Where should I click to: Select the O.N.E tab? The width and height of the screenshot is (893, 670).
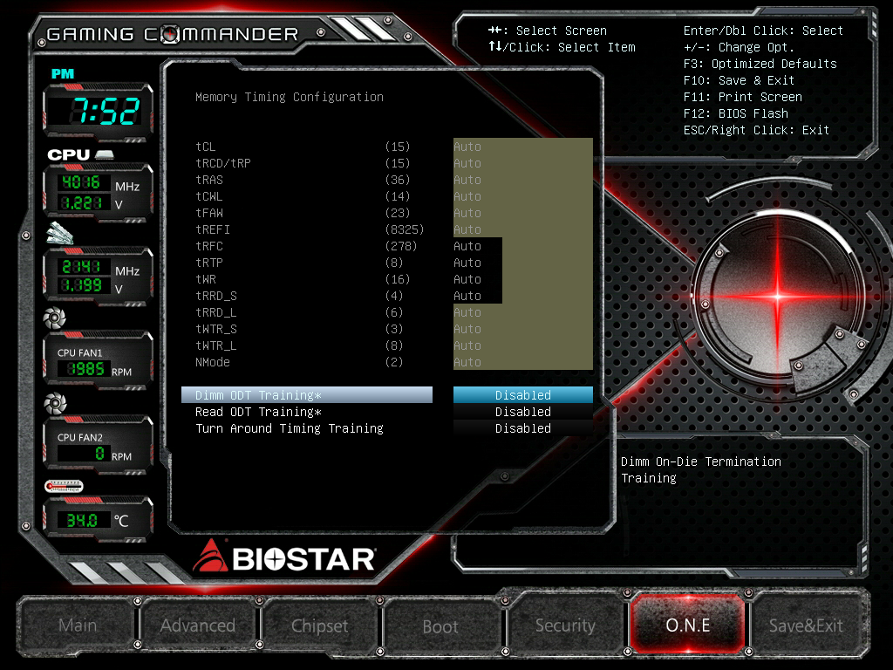click(x=687, y=625)
